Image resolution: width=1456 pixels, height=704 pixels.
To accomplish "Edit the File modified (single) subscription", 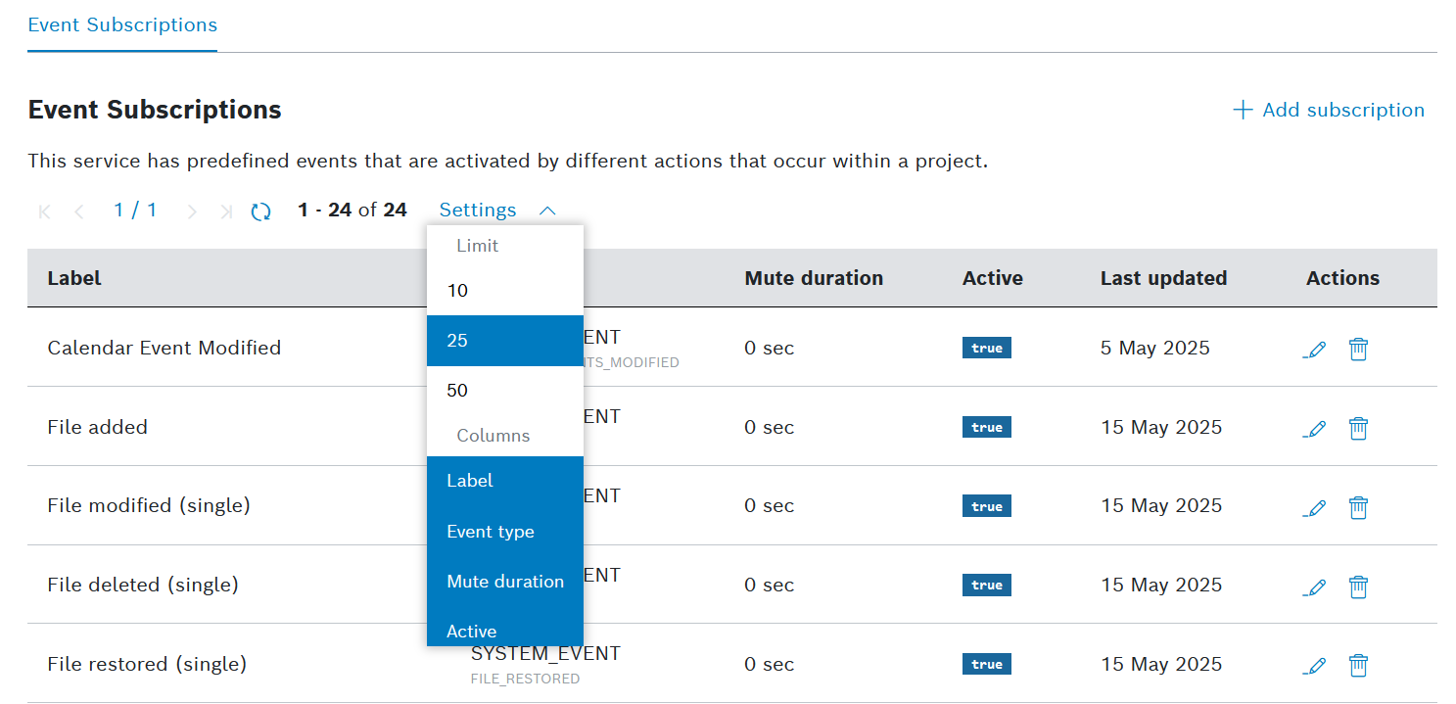I will click(x=1315, y=508).
